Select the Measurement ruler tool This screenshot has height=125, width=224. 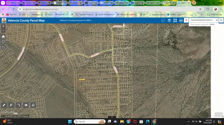4,105
